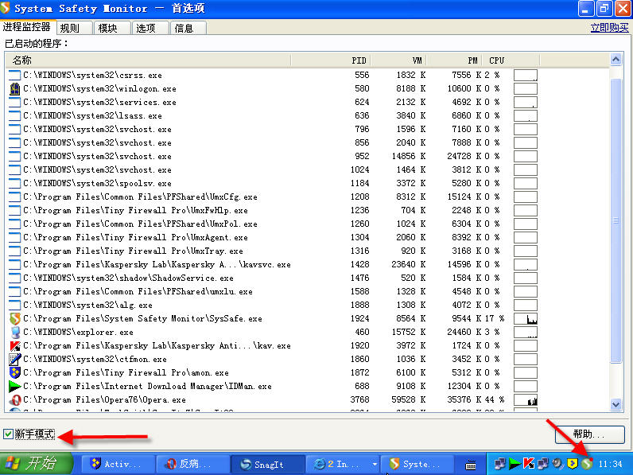
Task: Expand the grouped Internet Explorer taskbar dropdown
Action: pos(375,465)
